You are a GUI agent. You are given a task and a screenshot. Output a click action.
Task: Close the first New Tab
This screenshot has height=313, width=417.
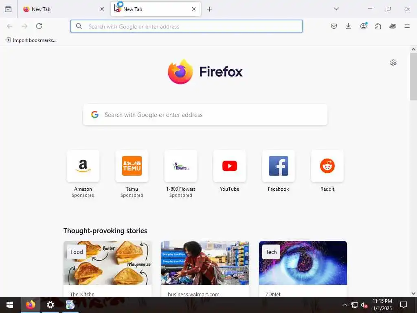102,9
